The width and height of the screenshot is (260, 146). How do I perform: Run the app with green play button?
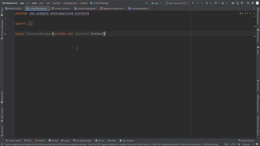tap(193, 3)
